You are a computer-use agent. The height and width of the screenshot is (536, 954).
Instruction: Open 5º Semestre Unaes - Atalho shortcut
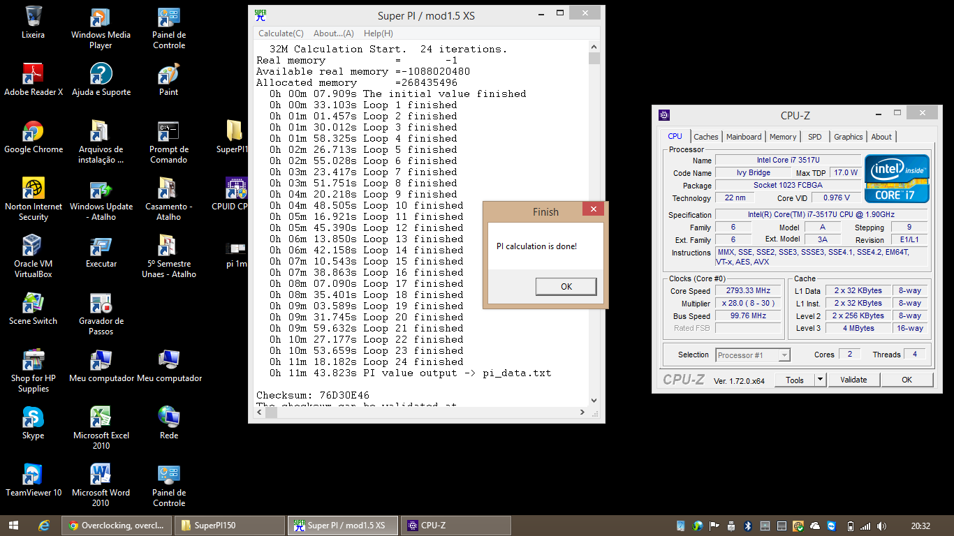(168, 257)
